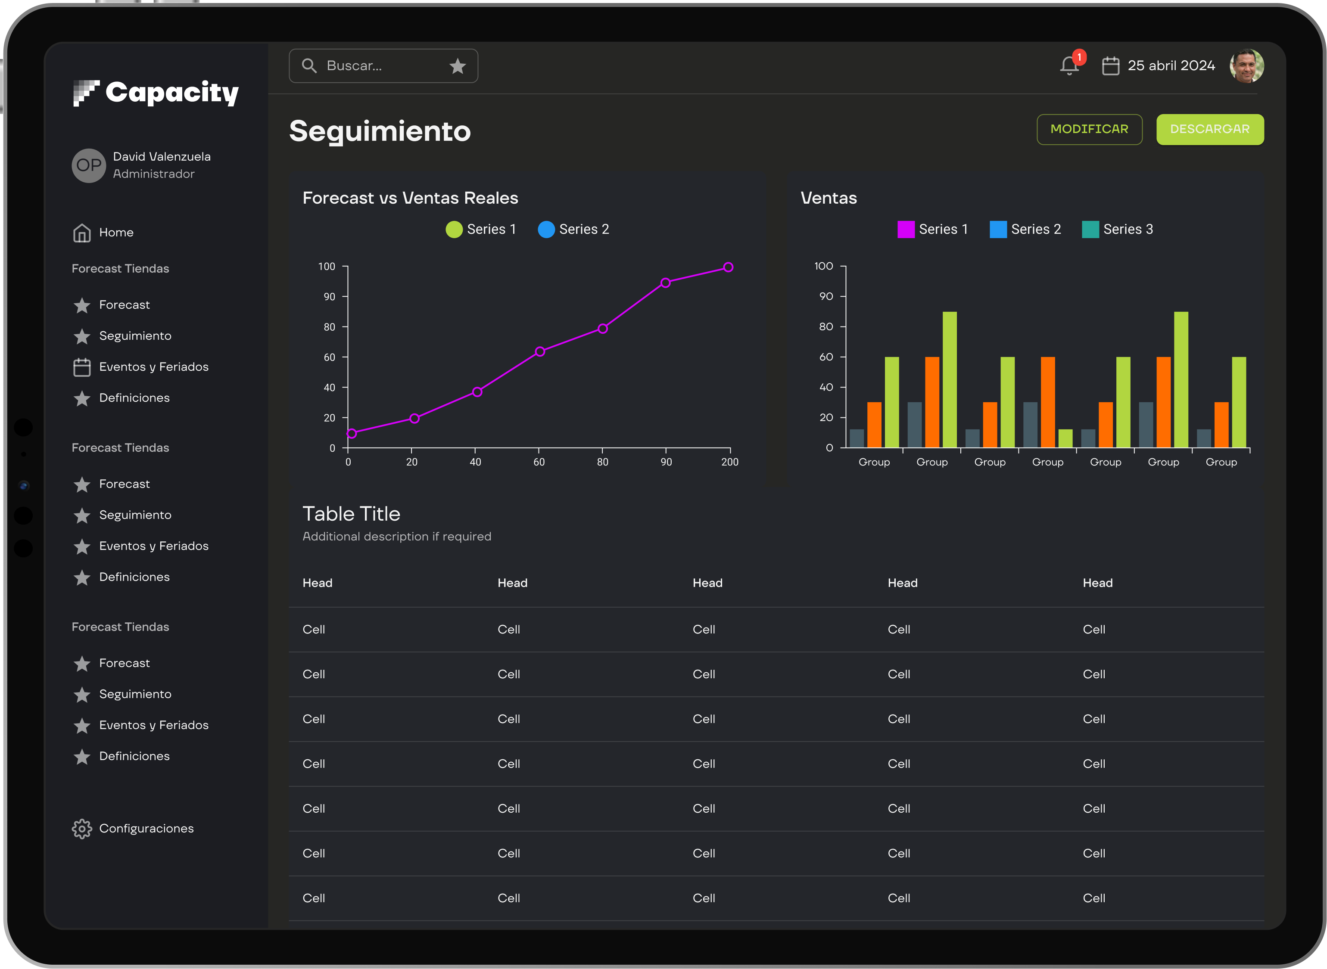Click the Configuraciones gear icon

(x=81, y=828)
